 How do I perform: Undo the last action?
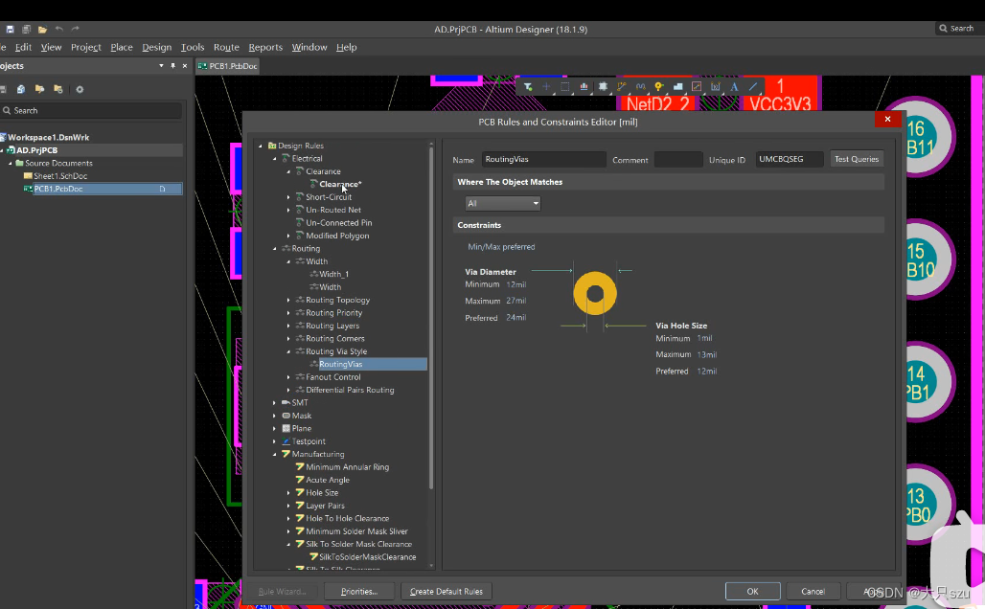tap(59, 29)
